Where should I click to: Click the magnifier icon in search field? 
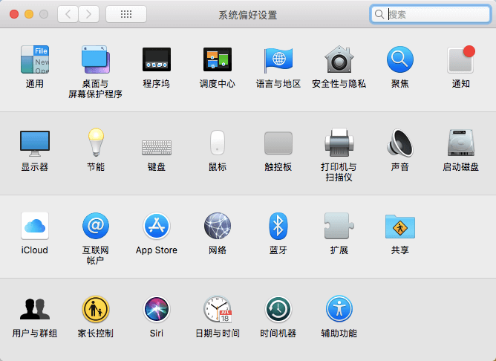(x=379, y=14)
